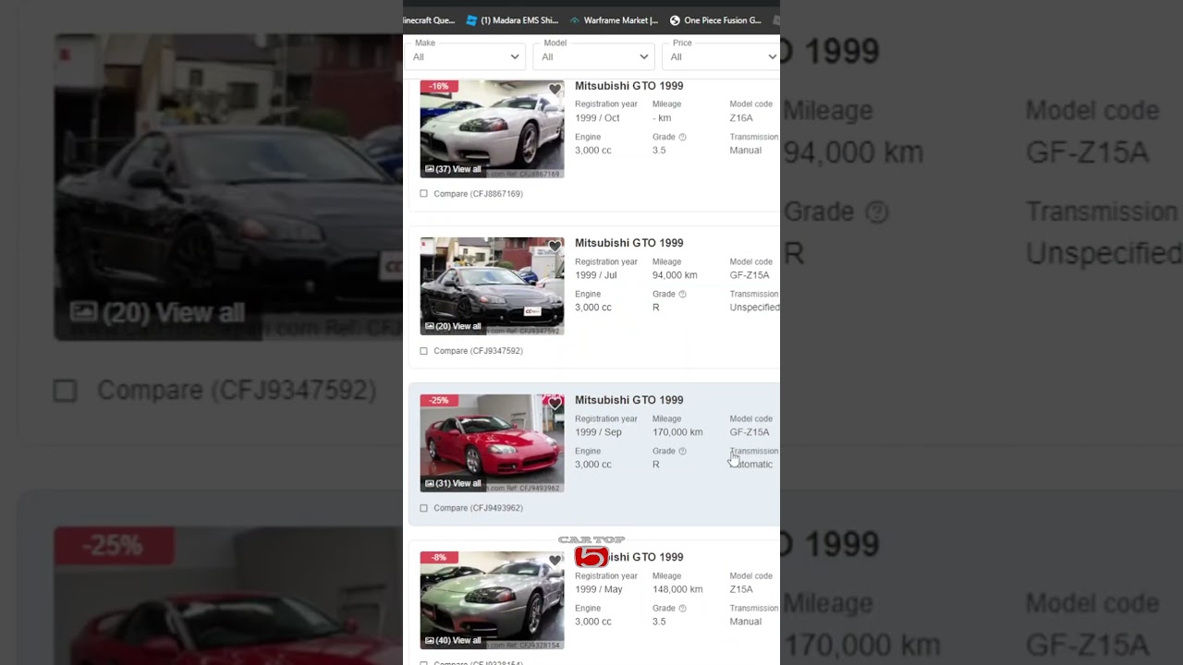Open the Warframe Market bookmark
The image size is (1183, 665).
[x=614, y=20]
